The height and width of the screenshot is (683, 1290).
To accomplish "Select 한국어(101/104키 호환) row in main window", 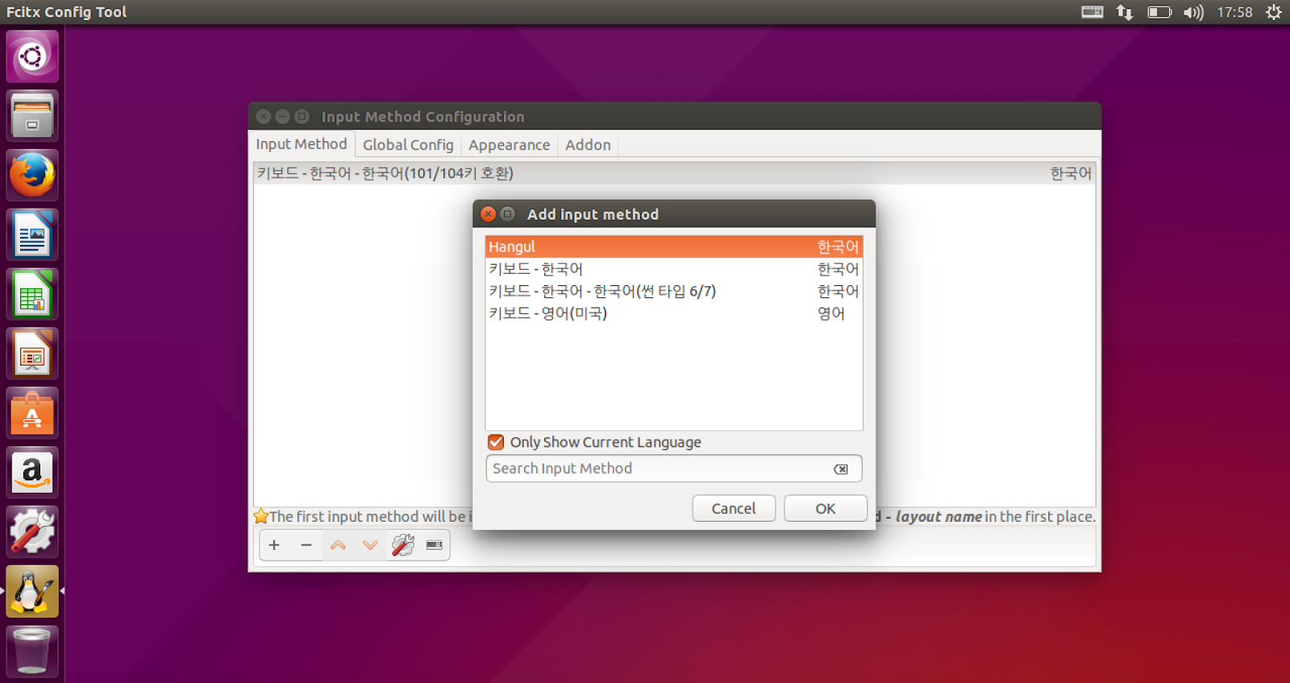I will 674,173.
